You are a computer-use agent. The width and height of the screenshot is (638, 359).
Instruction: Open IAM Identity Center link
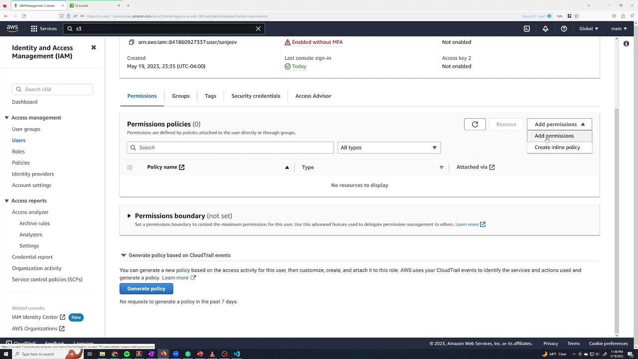38,317
